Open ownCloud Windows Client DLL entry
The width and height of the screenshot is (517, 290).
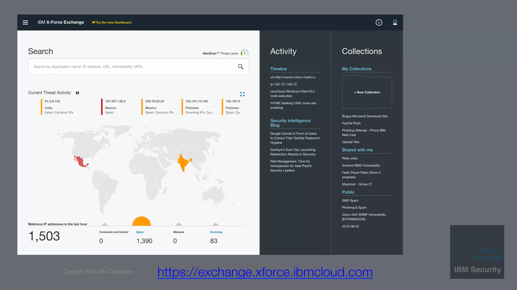click(293, 94)
